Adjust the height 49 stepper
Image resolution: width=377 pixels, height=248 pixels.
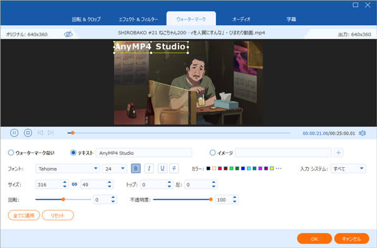click(109, 184)
